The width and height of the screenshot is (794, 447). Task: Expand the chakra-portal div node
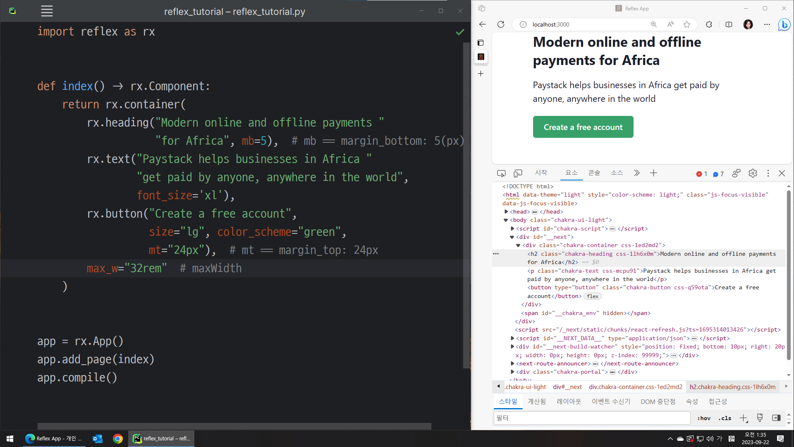(512, 372)
